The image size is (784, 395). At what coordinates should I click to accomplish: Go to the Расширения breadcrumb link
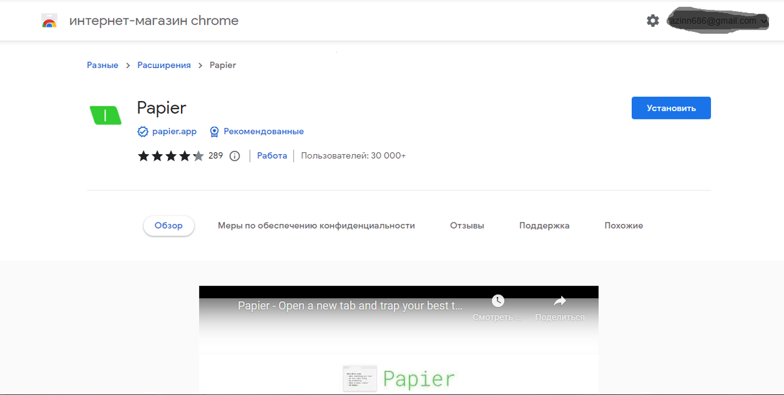pos(164,65)
